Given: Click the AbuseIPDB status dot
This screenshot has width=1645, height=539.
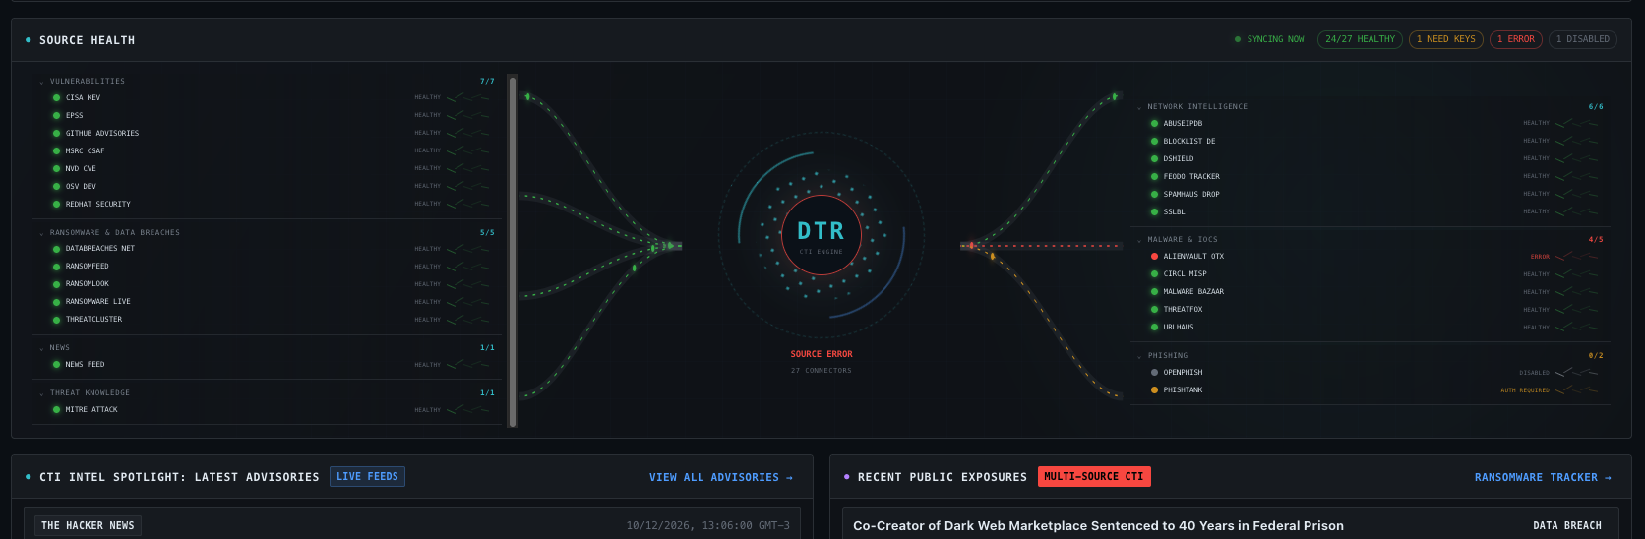Looking at the screenshot, I should coord(1154,124).
